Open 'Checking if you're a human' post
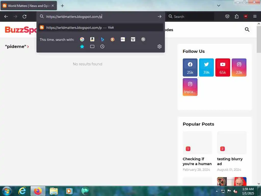This screenshot has width=261, height=196. tap(197, 161)
